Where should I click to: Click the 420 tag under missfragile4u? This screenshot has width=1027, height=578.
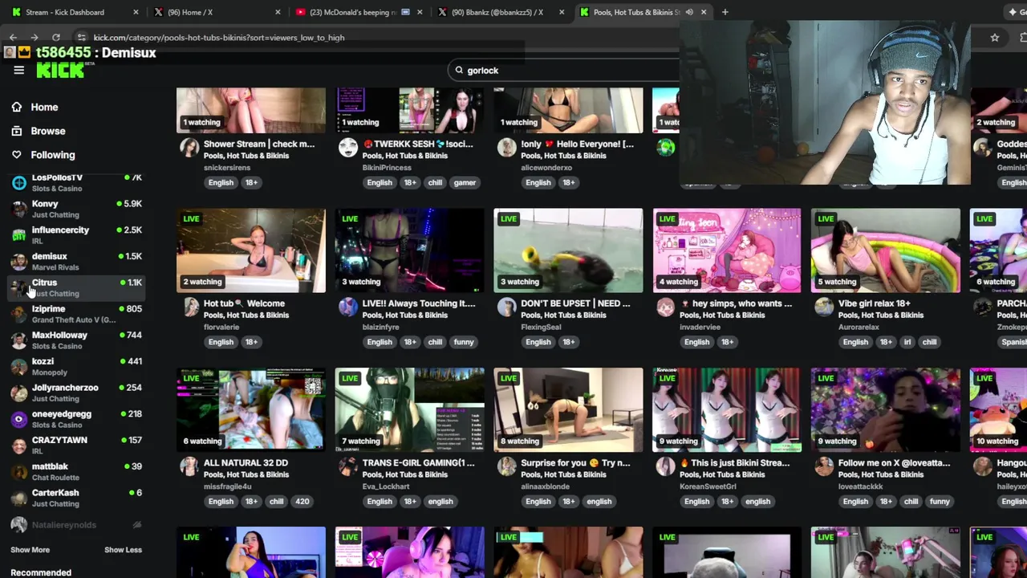[302, 502]
